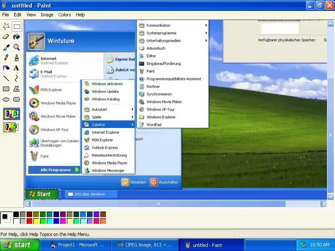Select the Curve tool

point(17,79)
